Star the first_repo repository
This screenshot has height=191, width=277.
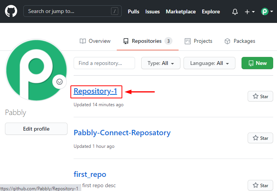point(260,185)
